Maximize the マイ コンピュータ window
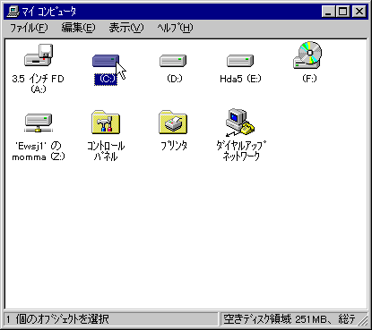 (x=342, y=12)
